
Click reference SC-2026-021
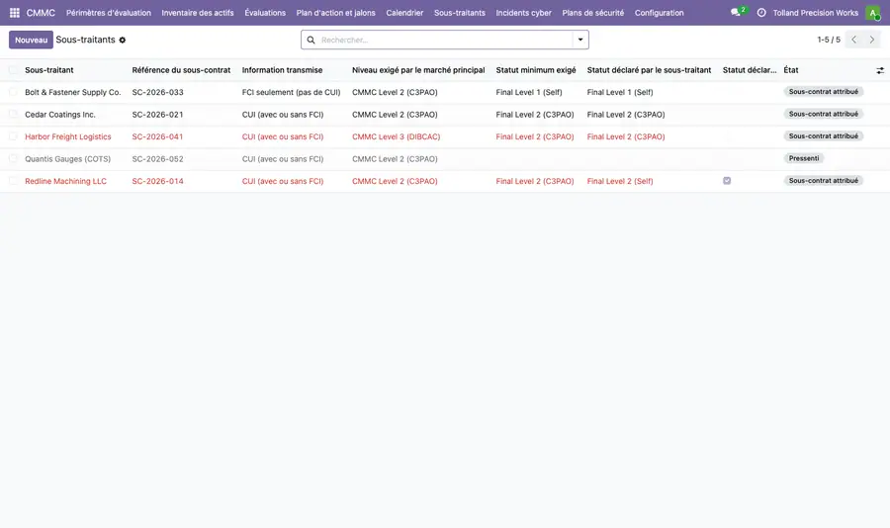158,114
